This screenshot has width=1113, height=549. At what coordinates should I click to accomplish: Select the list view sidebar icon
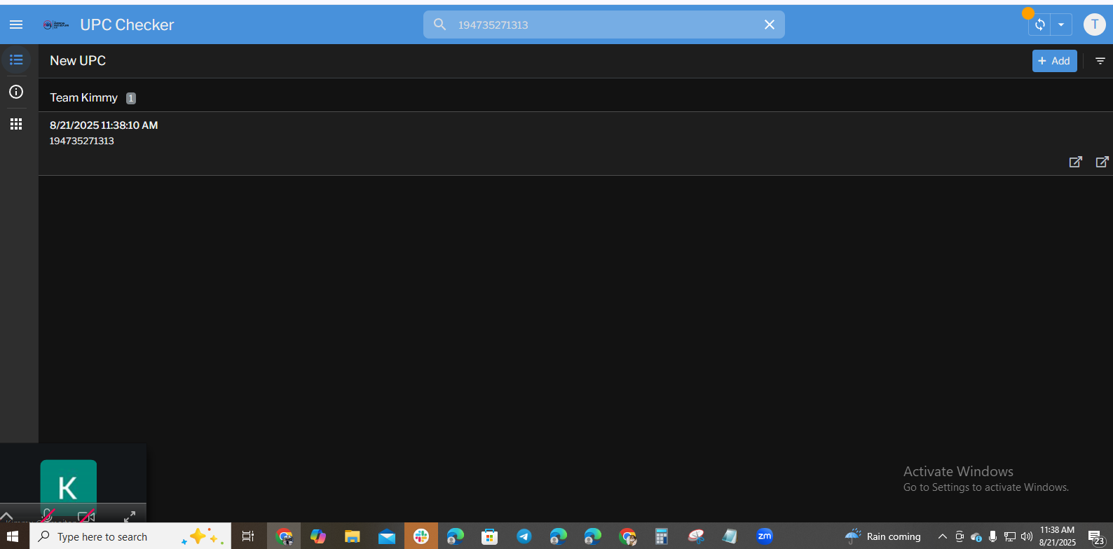click(x=16, y=60)
